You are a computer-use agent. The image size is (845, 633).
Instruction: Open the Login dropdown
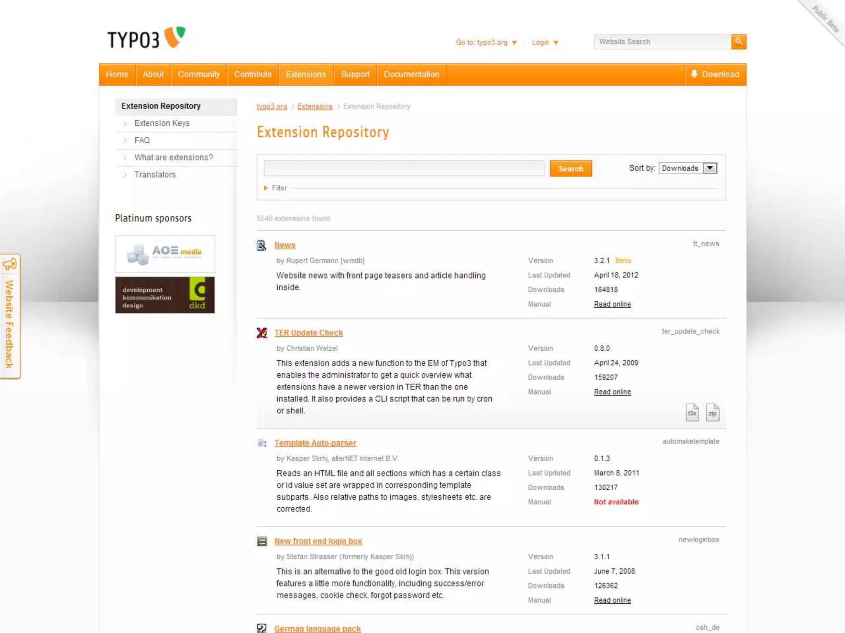545,42
